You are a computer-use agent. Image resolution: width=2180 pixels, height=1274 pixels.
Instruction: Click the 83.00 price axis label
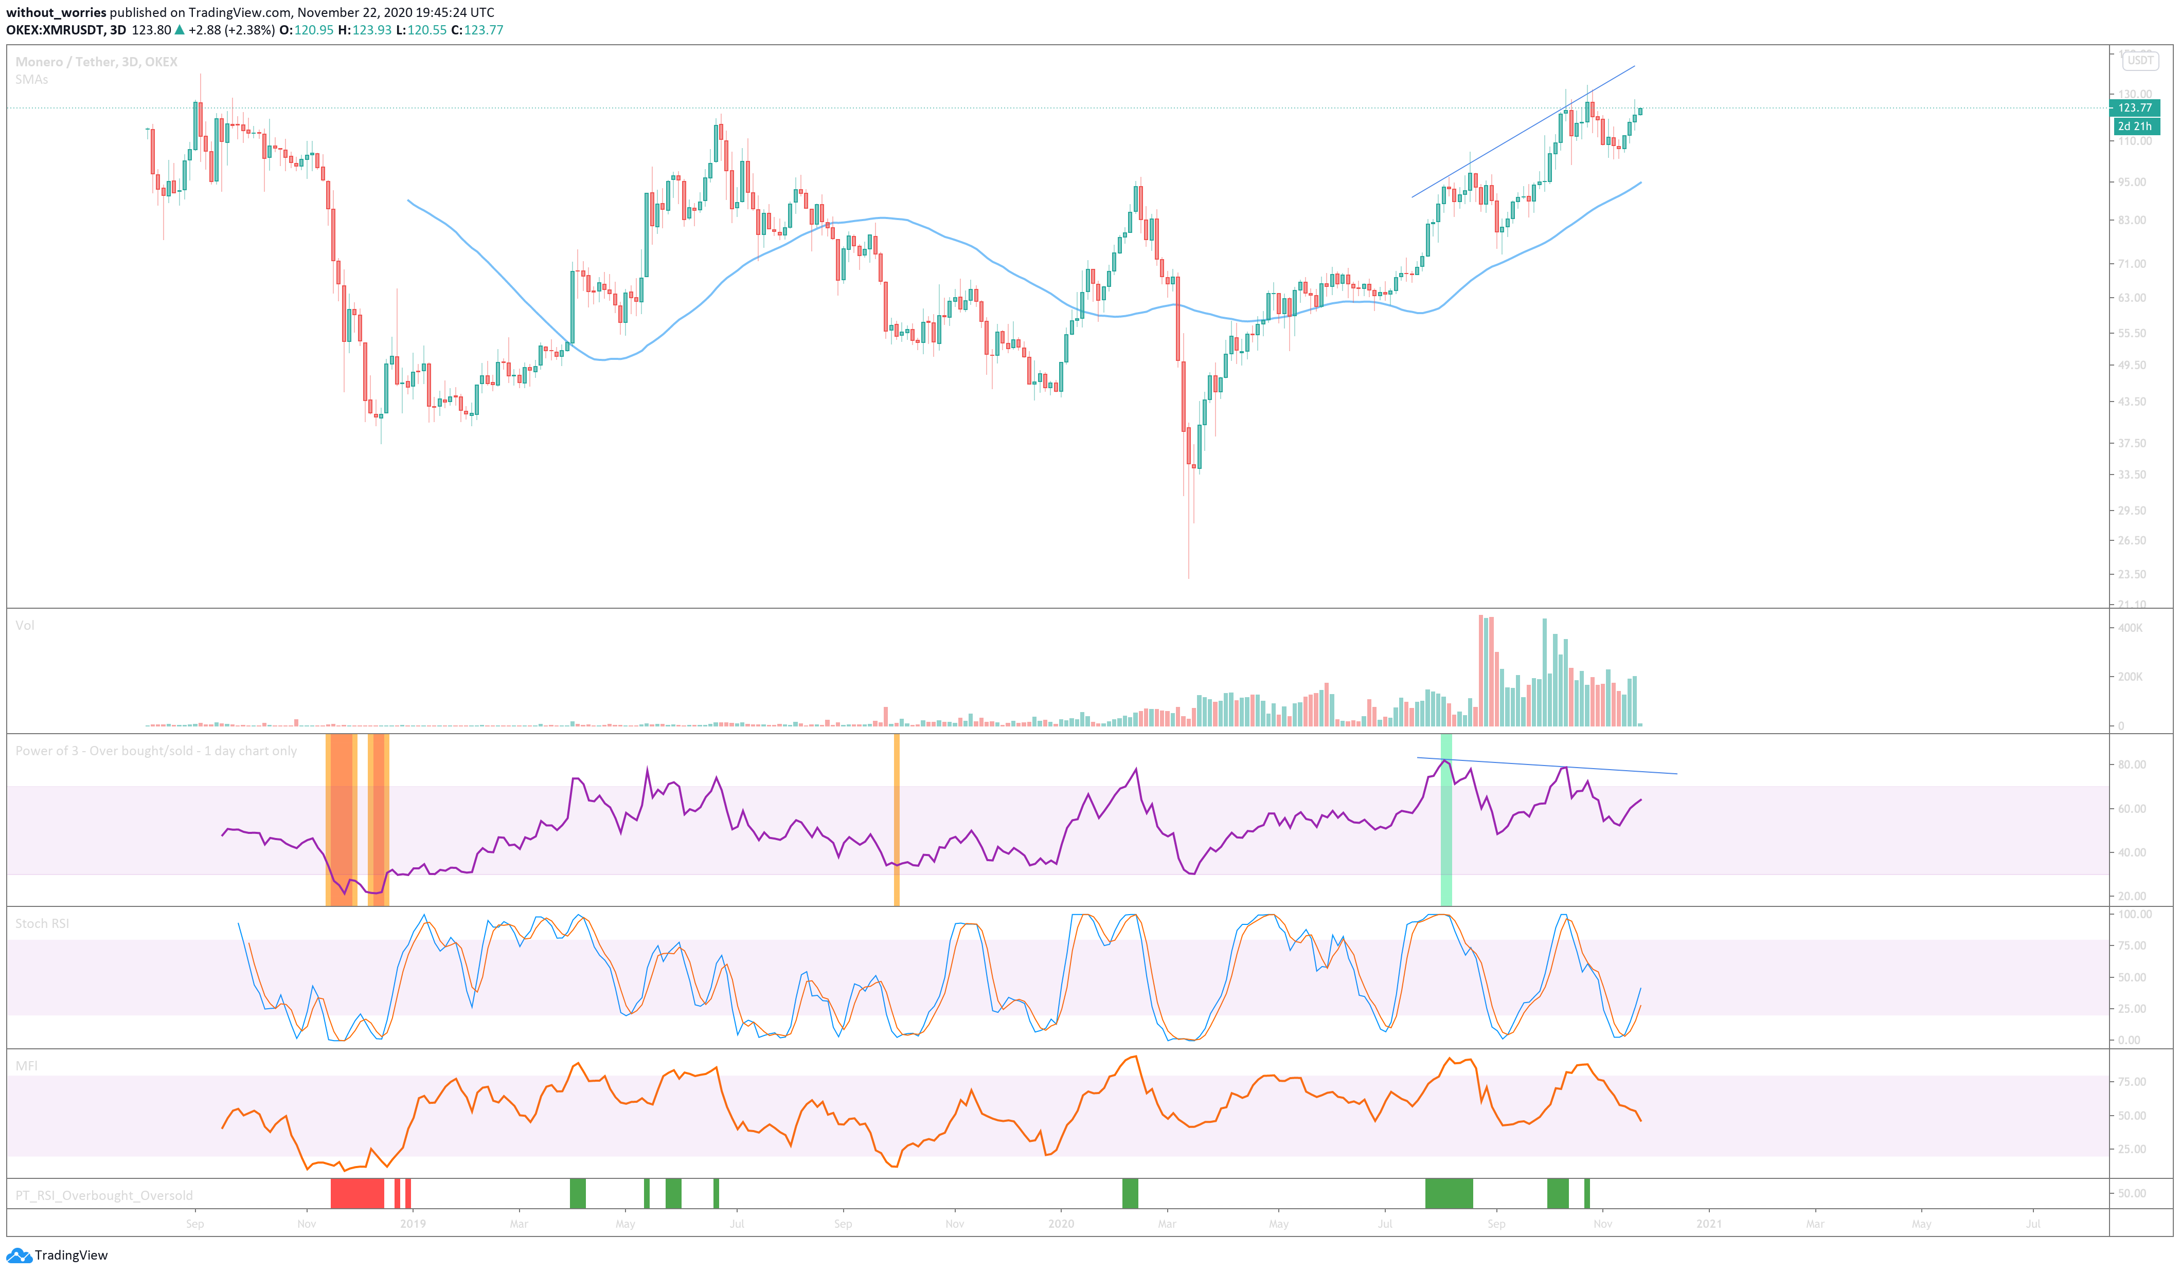point(2132,220)
